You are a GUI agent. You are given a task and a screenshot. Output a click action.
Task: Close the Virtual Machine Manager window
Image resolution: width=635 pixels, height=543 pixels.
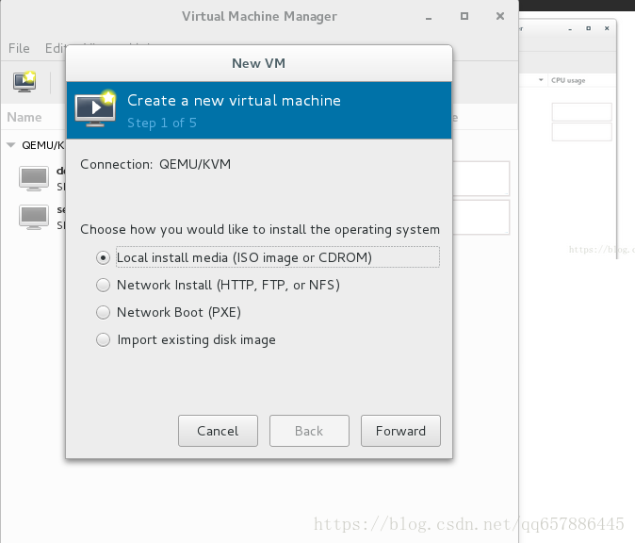tap(500, 16)
